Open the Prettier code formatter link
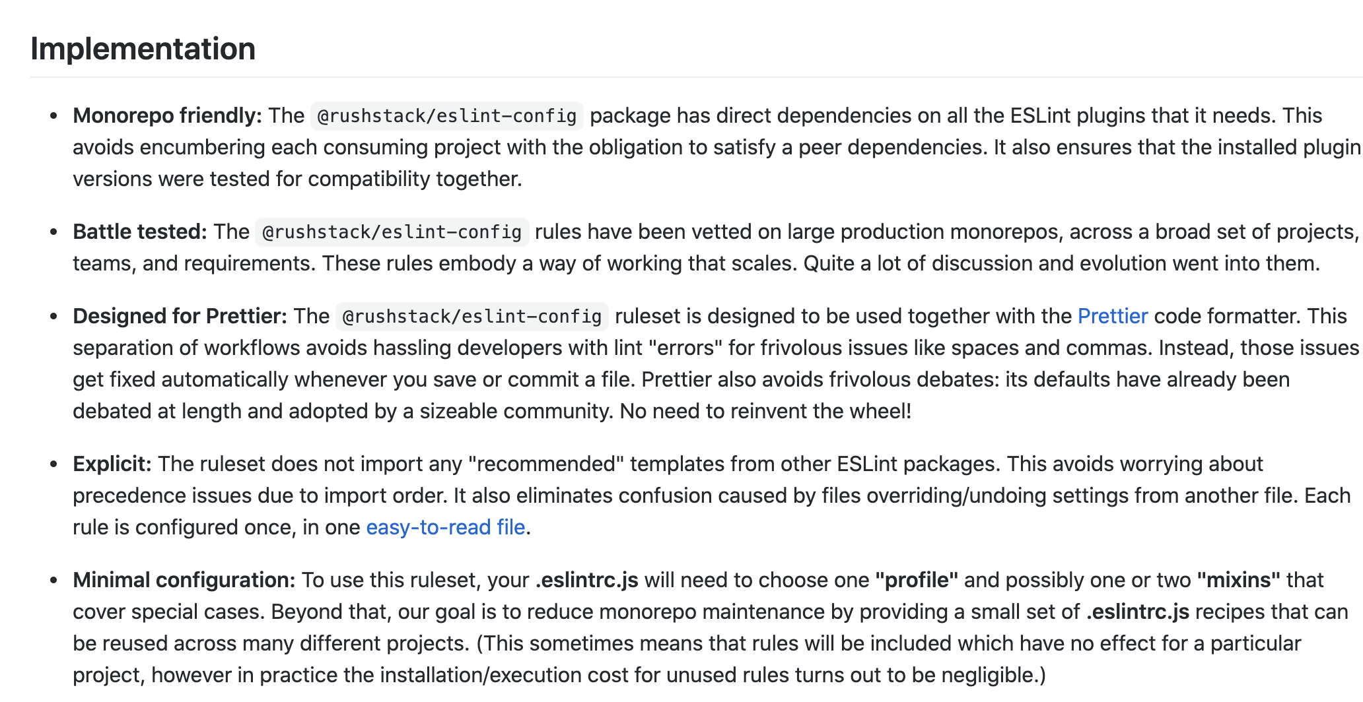This screenshot has width=1363, height=702. (x=1112, y=316)
